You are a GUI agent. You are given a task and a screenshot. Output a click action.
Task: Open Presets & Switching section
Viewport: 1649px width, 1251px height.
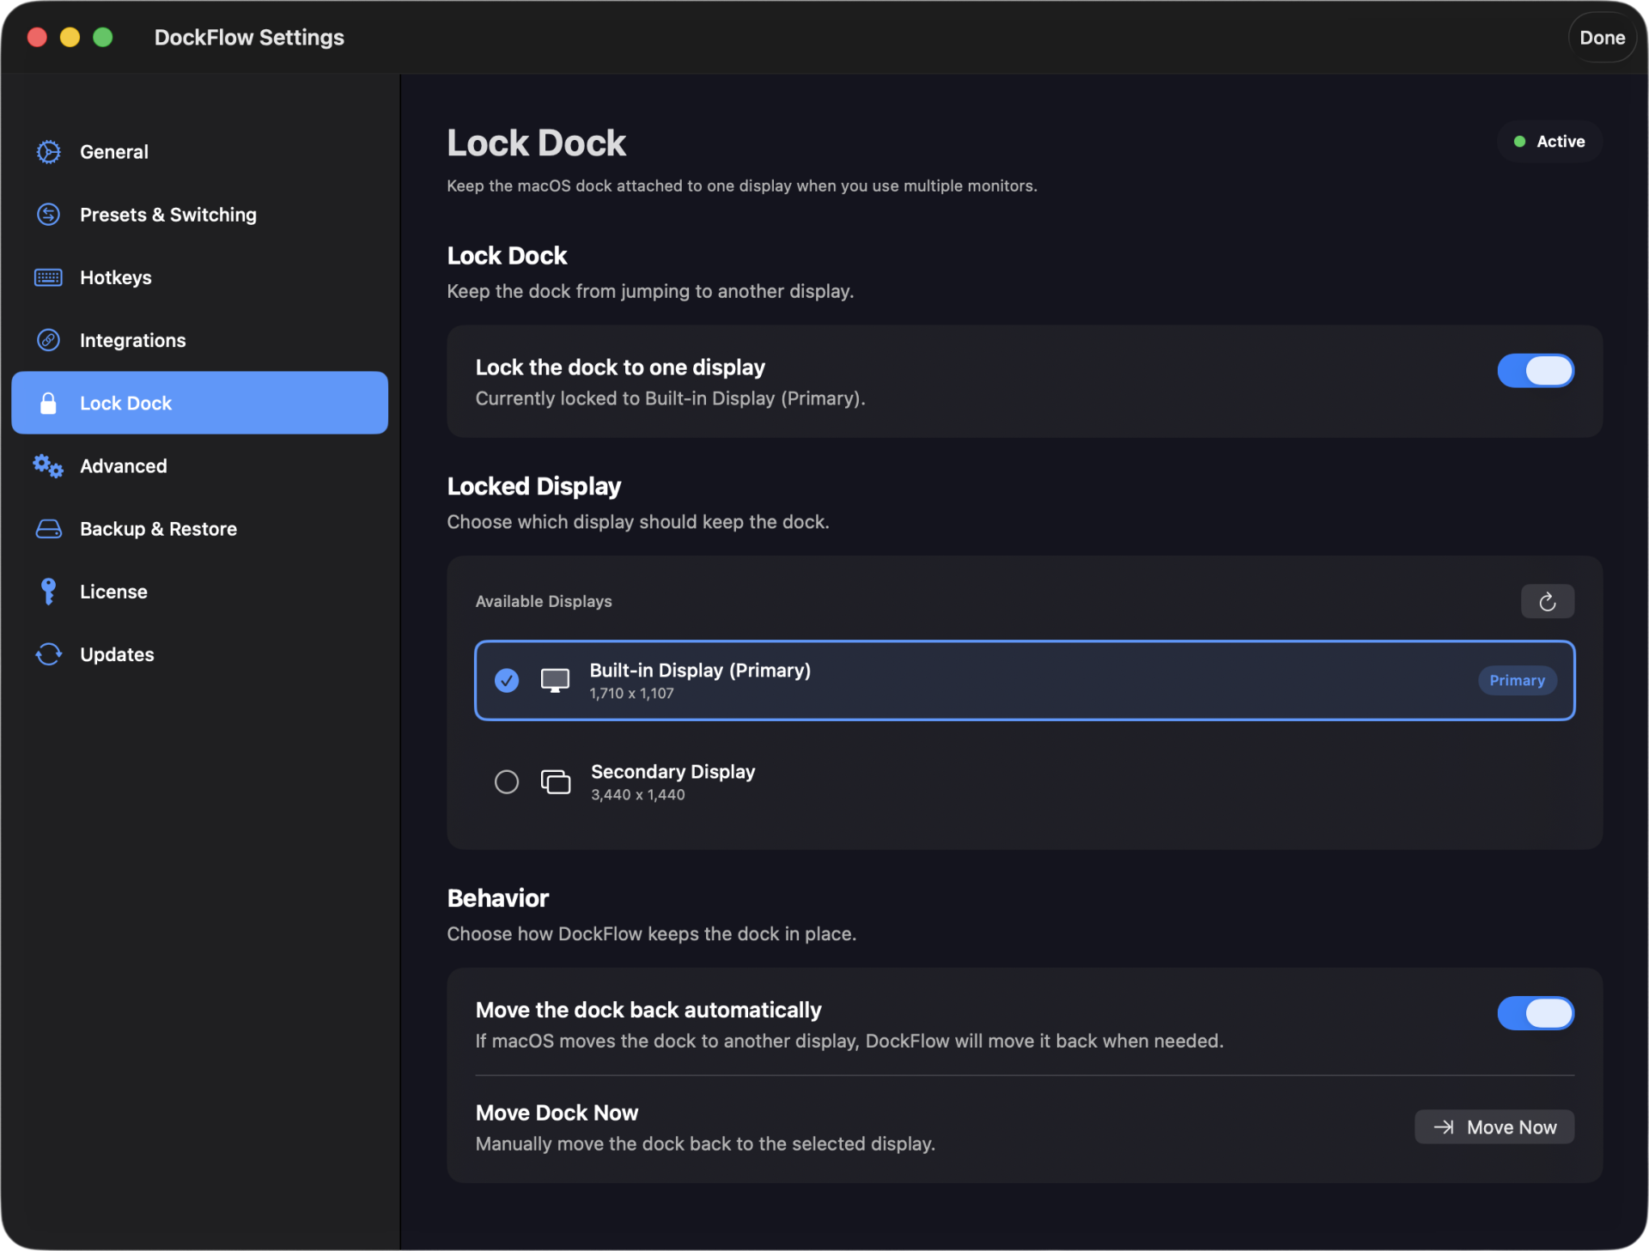[199, 215]
